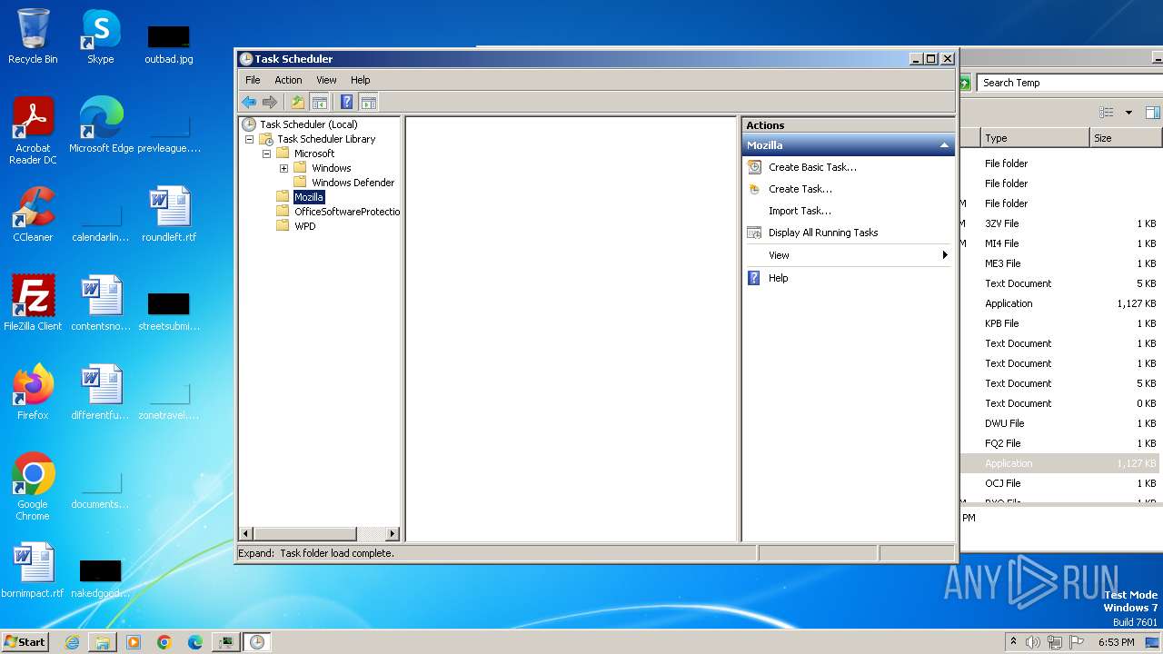Screen dimensions: 1163x654
Task: Collapse the Microsoft folder node
Action: [x=266, y=154]
